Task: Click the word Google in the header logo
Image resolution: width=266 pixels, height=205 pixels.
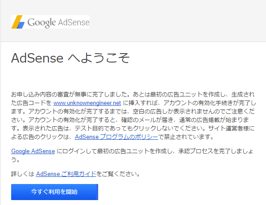Action: click(42, 22)
